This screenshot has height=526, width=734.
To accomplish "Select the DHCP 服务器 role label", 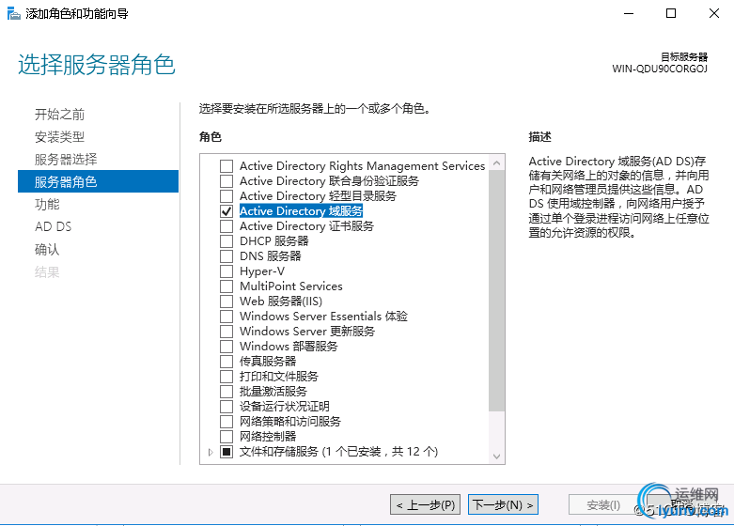I will coord(273,241).
